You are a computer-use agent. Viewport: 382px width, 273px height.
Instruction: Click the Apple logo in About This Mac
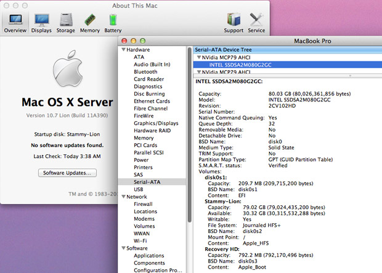point(68,69)
